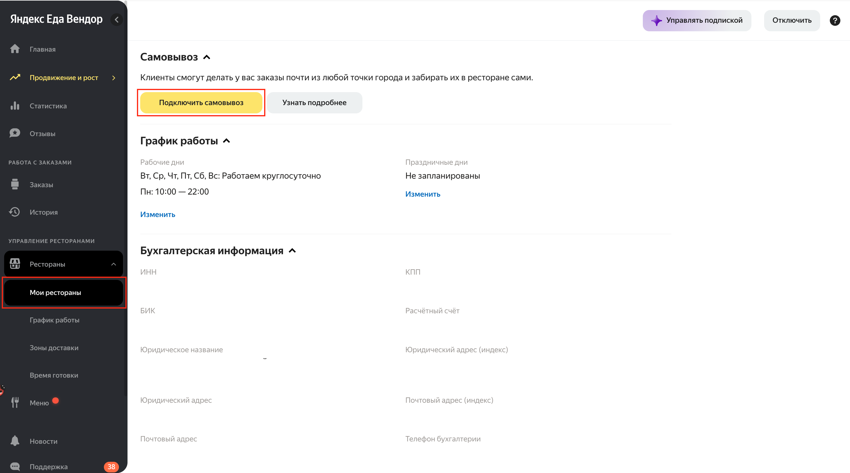Click the home icon for Главная
The width and height of the screenshot is (850, 473).
15,49
